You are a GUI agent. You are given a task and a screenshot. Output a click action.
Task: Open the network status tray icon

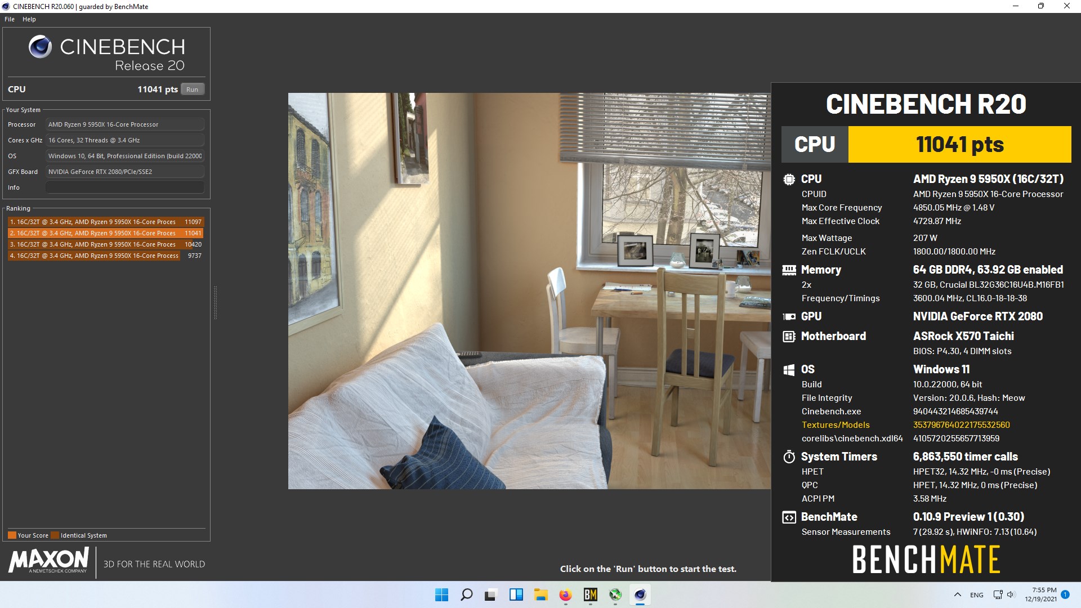point(998,594)
